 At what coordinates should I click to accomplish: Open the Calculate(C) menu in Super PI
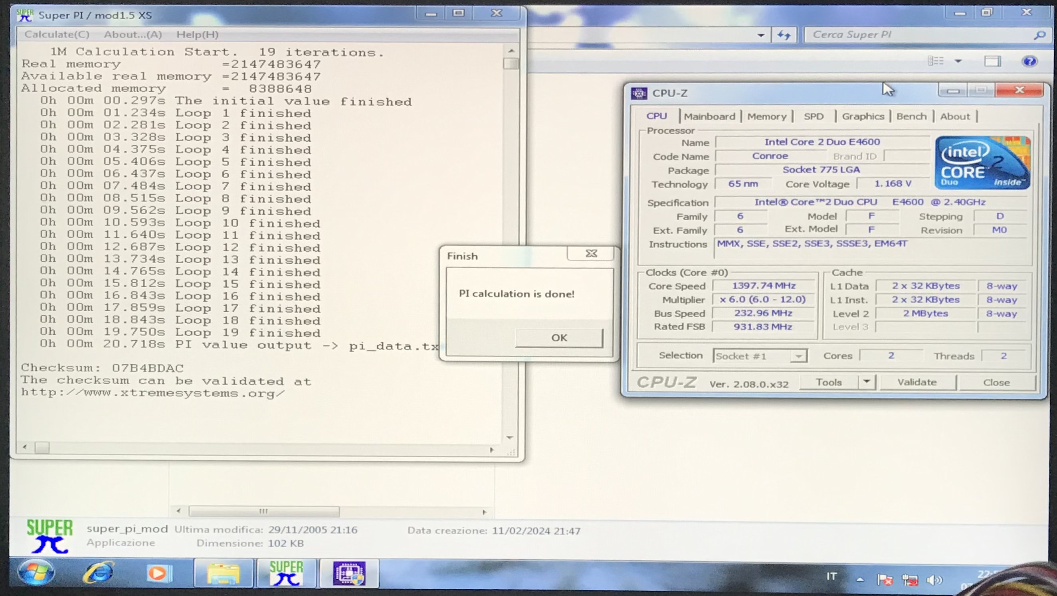point(57,34)
